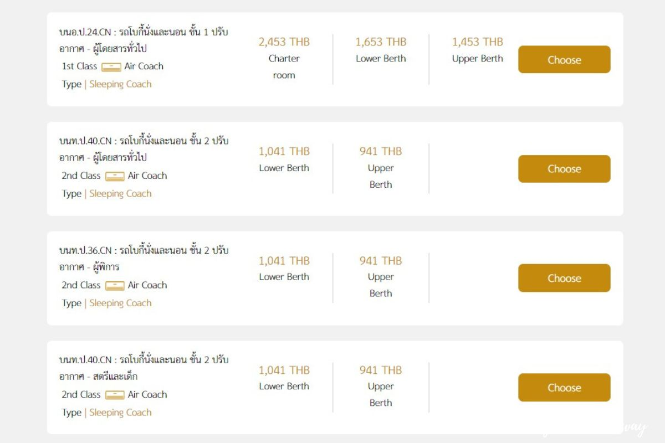The image size is (665, 443).
Task: Click the air conditioner icon beside 1st Class
Action: 111,67
